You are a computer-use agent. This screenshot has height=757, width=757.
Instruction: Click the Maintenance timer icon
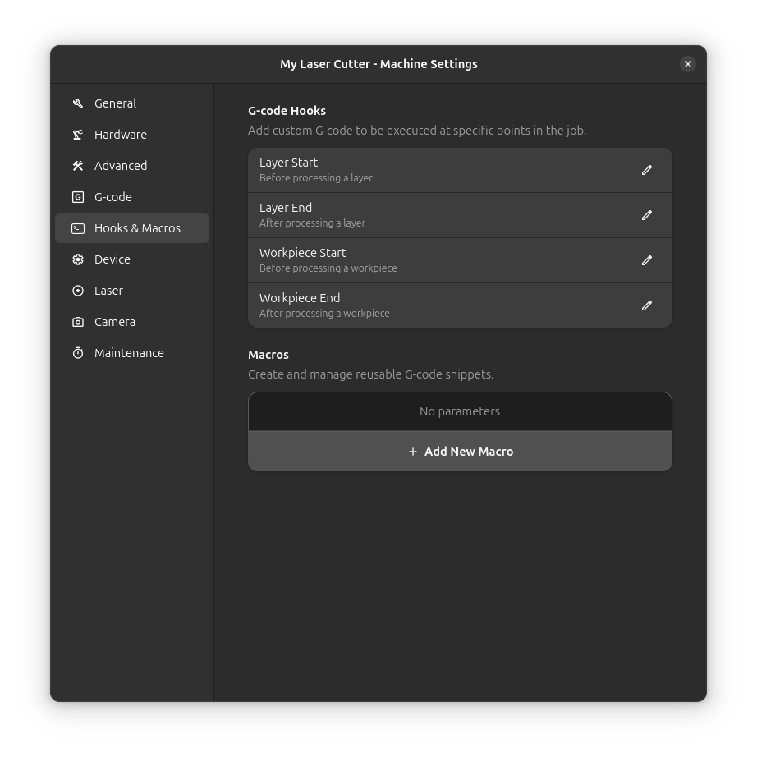point(77,353)
